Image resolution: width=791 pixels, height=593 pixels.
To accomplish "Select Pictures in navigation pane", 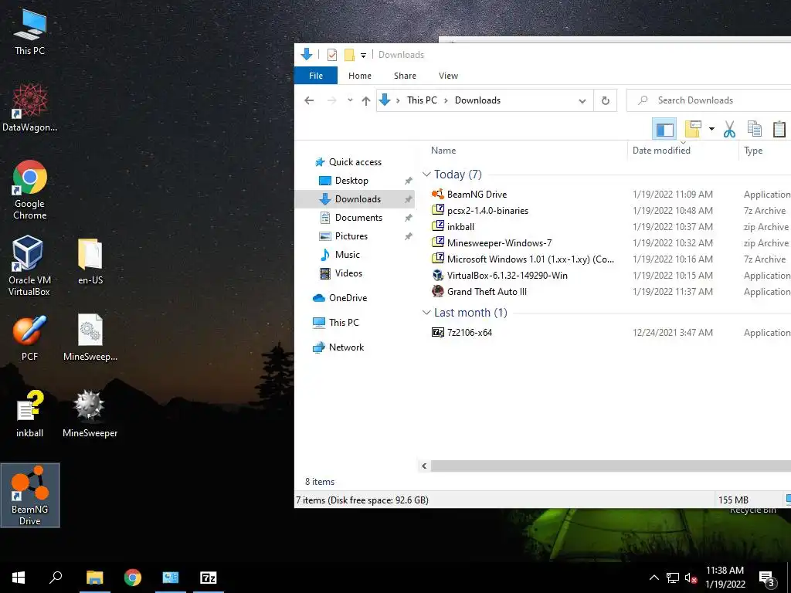I will pos(351,236).
